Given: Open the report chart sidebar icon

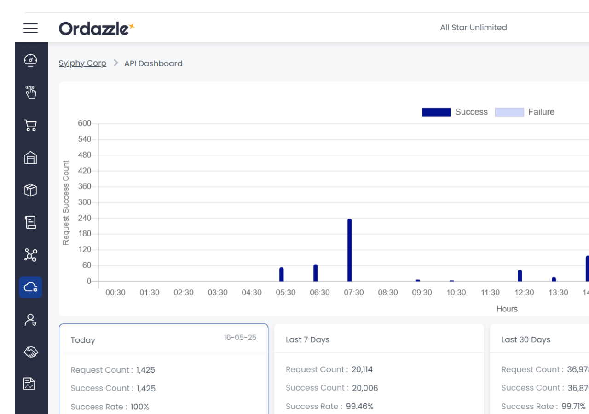Looking at the screenshot, I should coord(31,384).
